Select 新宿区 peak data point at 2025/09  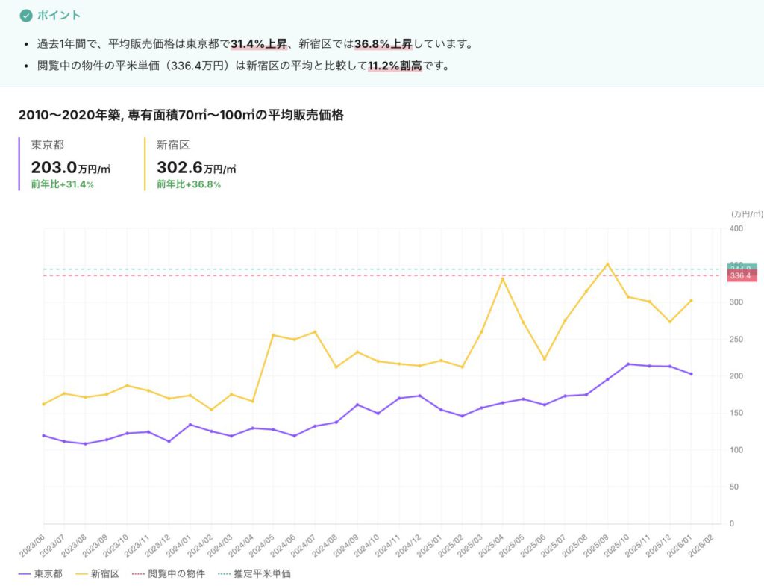tap(607, 264)
